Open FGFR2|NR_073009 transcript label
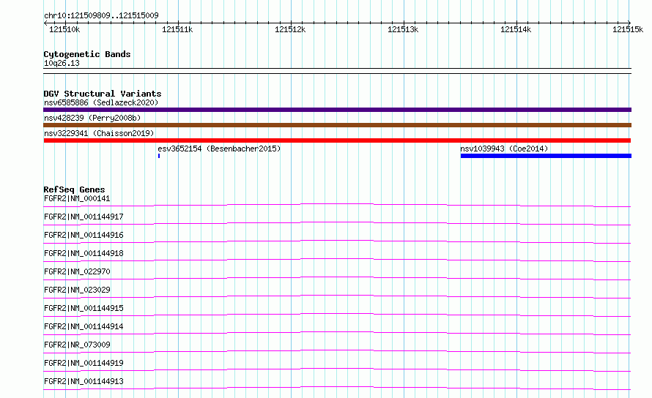 point(77,345)
